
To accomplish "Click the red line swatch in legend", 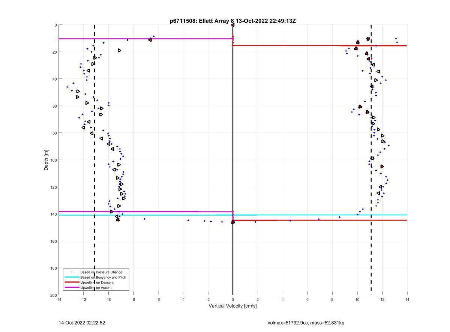I will click(x=72, y=282).
